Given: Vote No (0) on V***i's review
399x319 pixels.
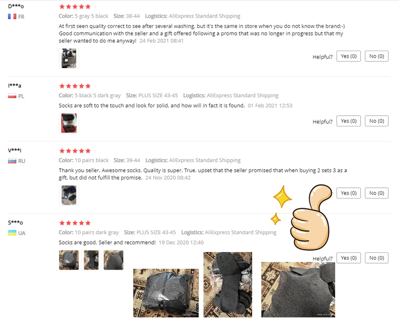Looking at the screenshot, I should click(x=377, y=193).
